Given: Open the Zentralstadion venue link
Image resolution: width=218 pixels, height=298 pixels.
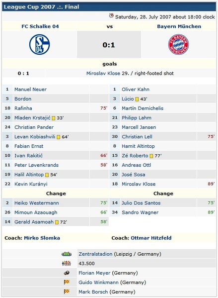Looking at the screenshot, I should (x=95, y=254).
